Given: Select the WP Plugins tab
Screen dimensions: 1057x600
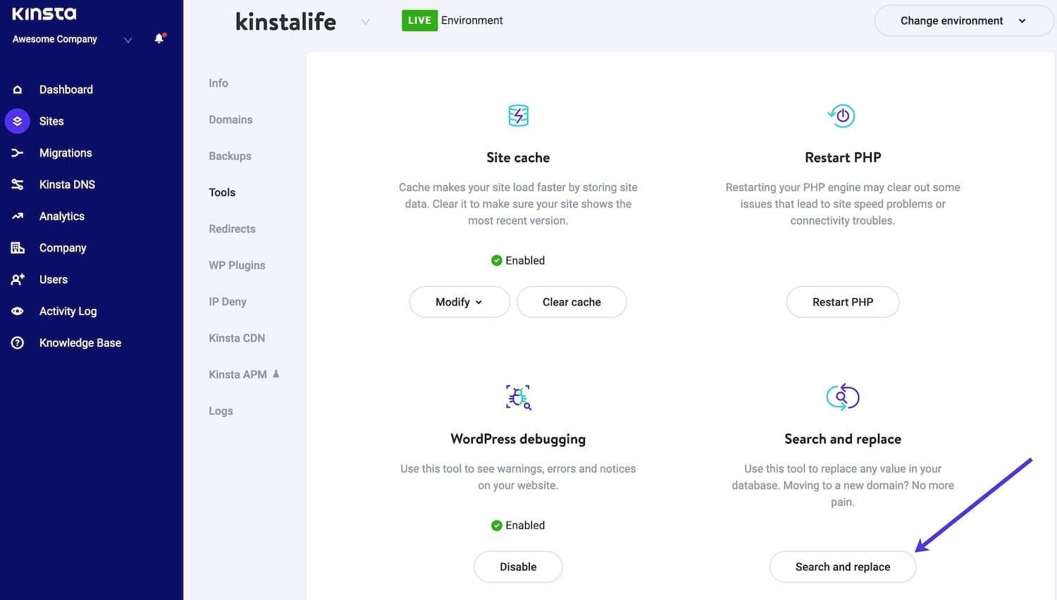Looking at the screenshot, I should coord(237,265).
